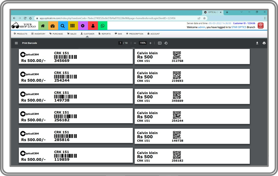The height and width of the screenshot is (176, 278).
Task: Reload the page
Action: (x=25, y=18)
